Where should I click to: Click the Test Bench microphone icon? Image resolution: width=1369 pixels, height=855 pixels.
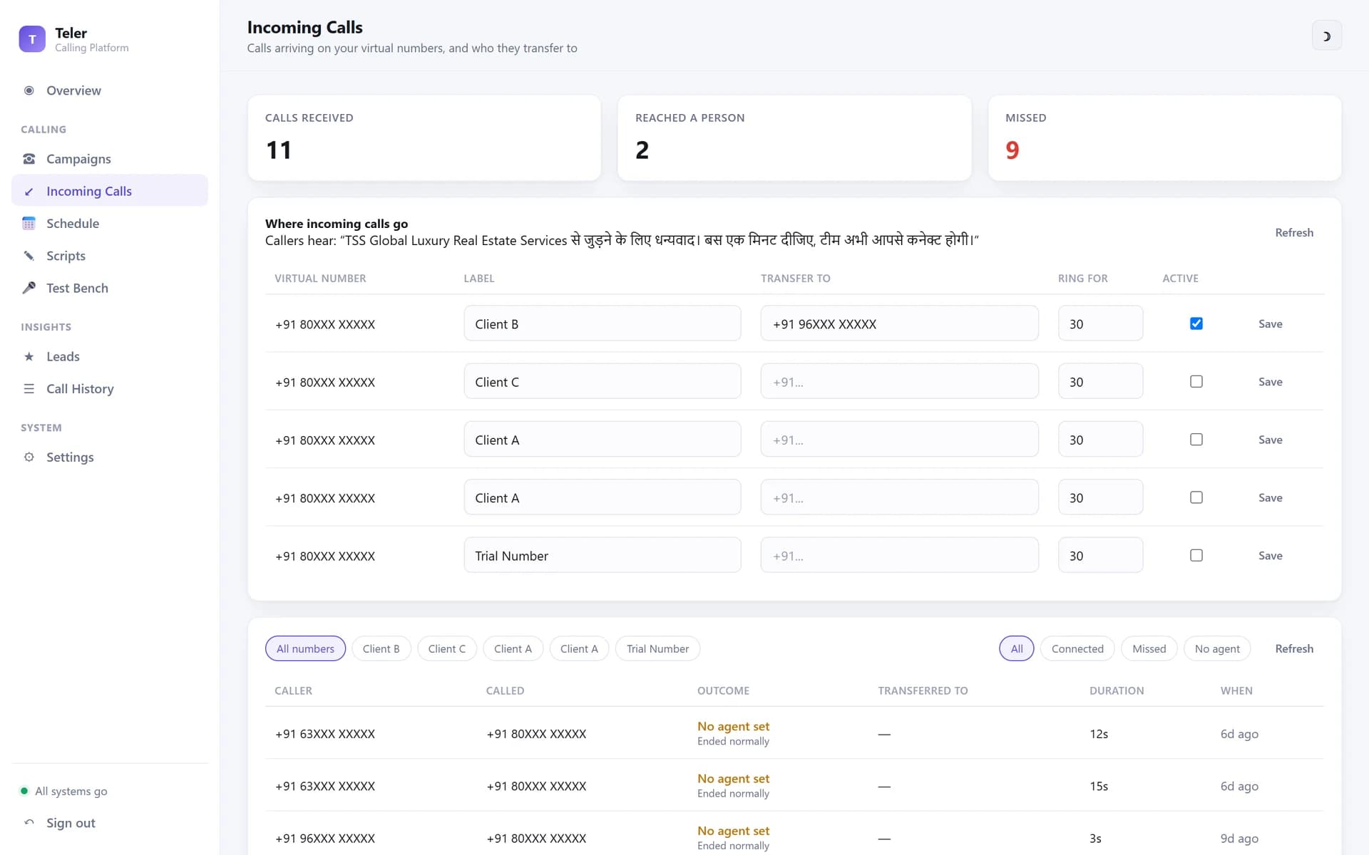pyautogui.click(x=29, y=288)
